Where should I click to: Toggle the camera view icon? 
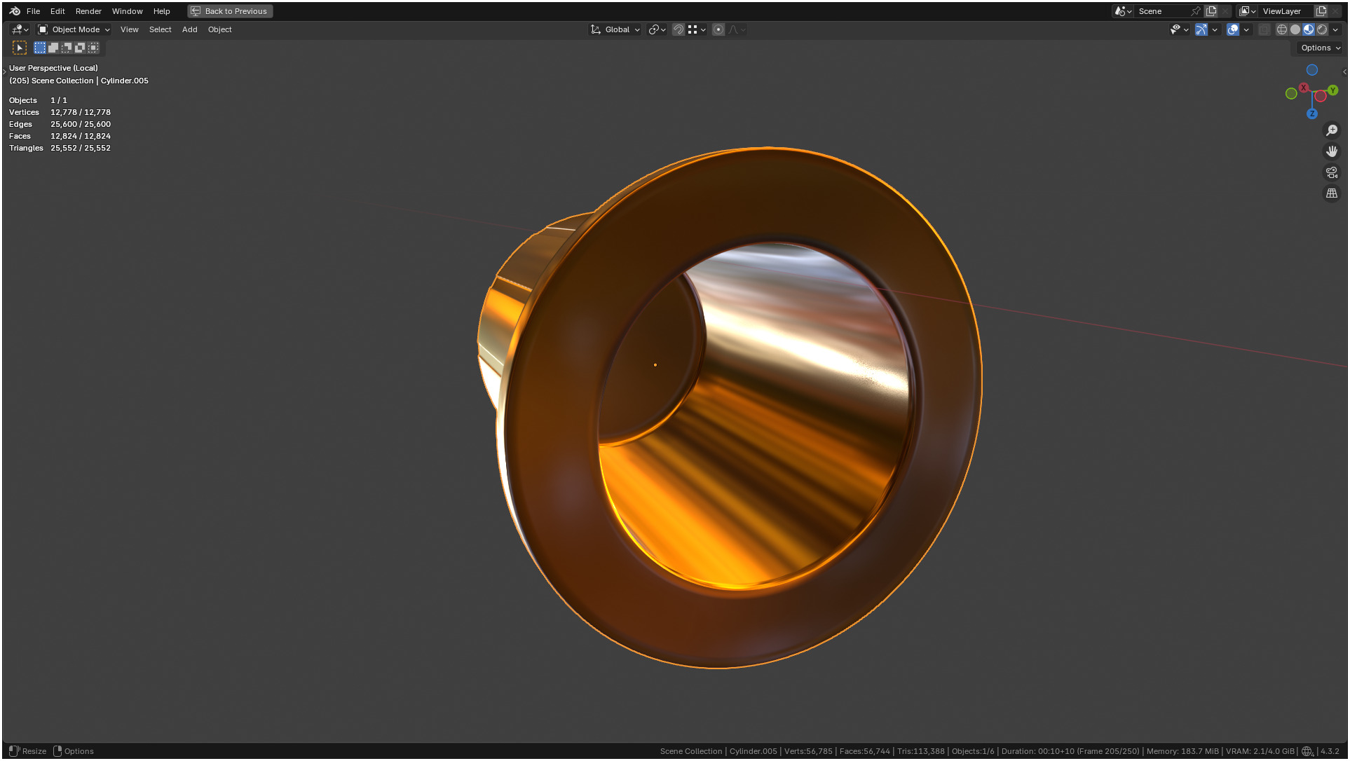(x=1332, y=172)
